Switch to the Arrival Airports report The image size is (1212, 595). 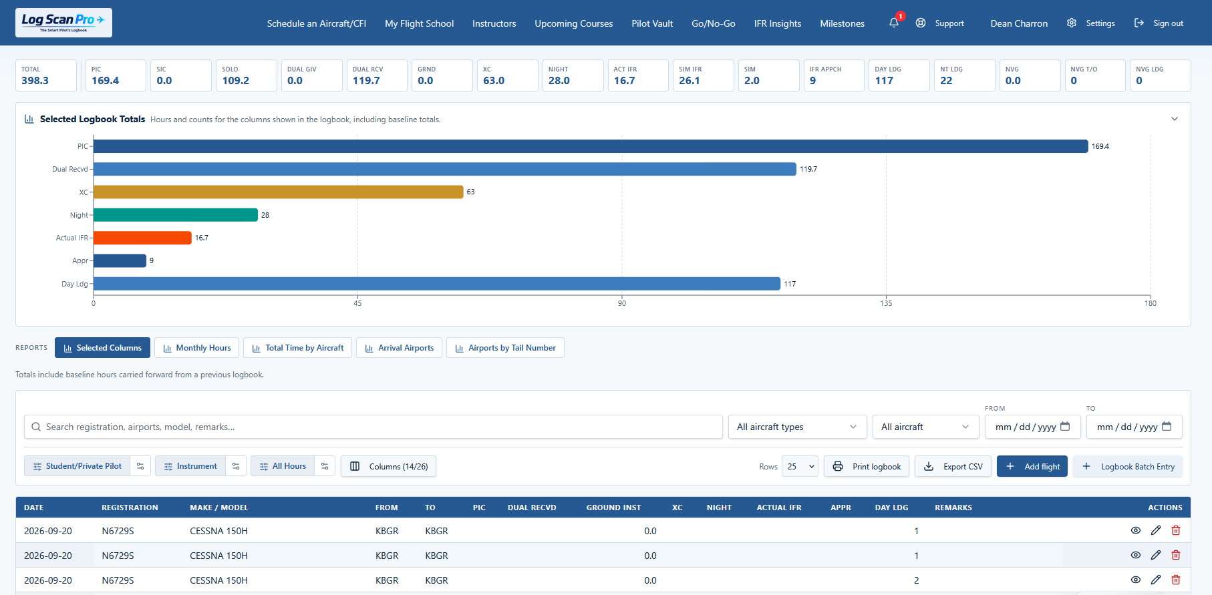[x=399, y=348]
